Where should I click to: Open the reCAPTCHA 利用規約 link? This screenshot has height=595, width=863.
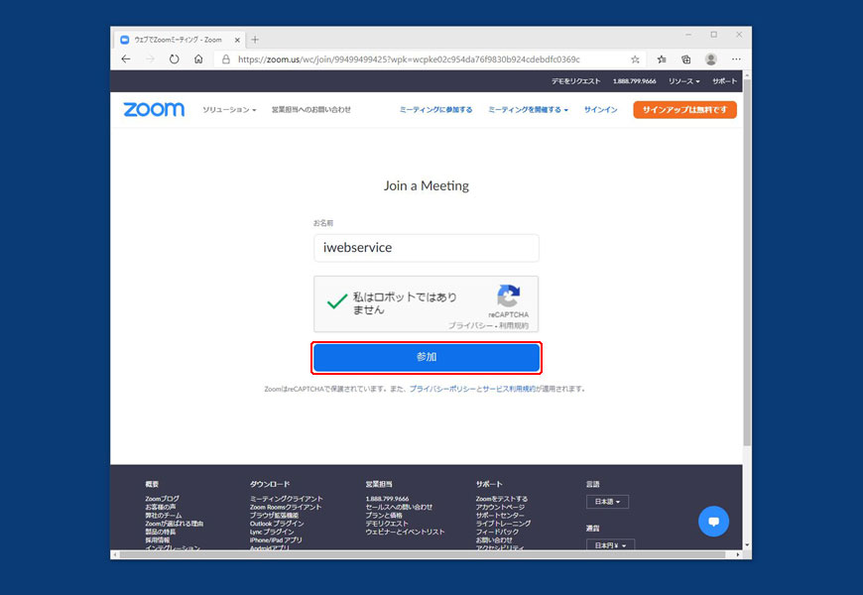coord(514,325)
